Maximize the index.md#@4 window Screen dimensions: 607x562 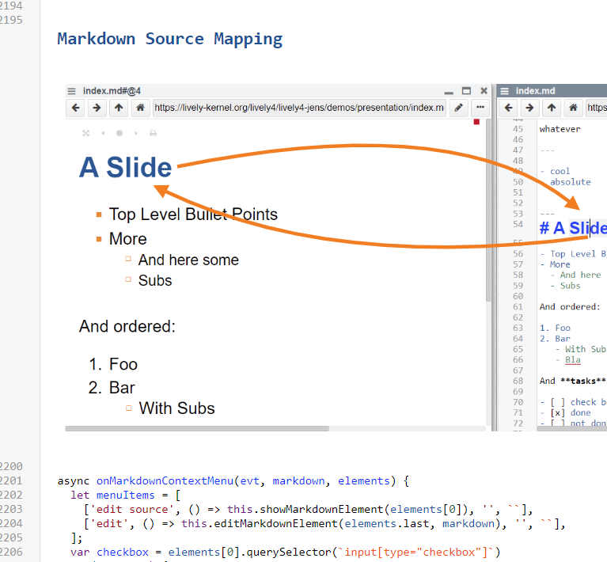click(466, 91)
